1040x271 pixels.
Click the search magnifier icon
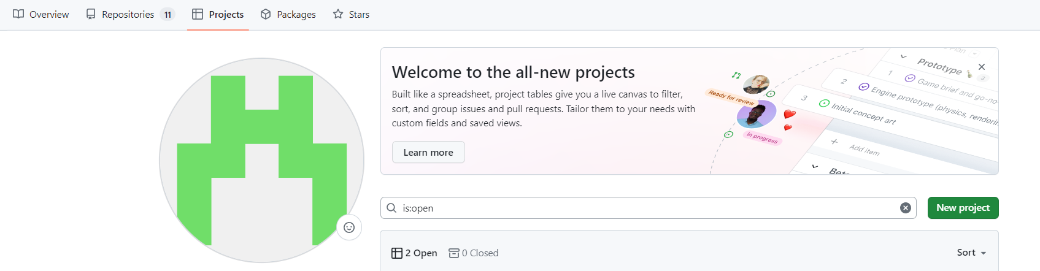[x=391, y=208]
